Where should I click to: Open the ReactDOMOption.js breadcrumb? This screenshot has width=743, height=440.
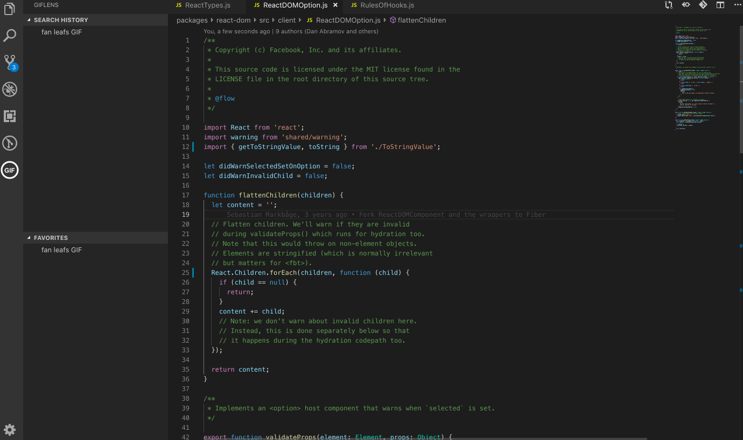pos(343,20)
